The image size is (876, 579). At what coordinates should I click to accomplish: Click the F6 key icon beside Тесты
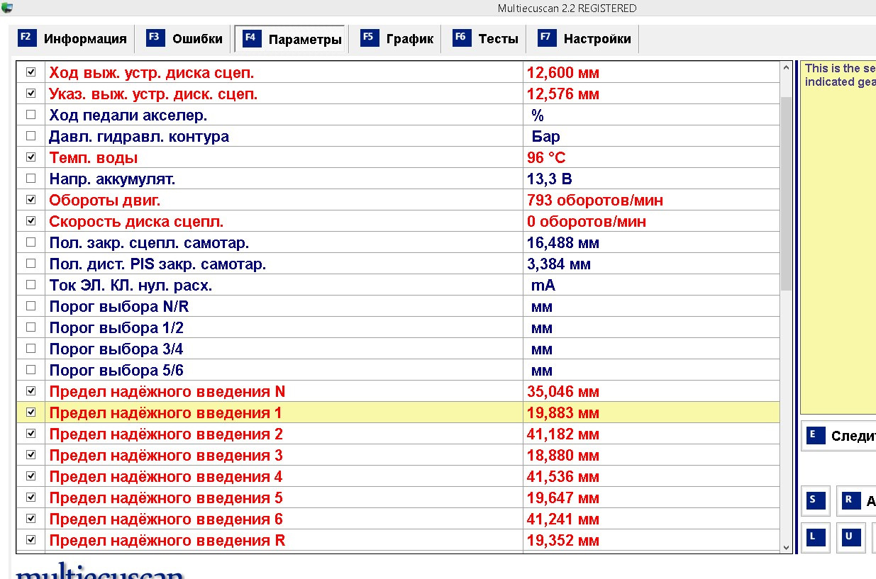click(x=462, y=38)
